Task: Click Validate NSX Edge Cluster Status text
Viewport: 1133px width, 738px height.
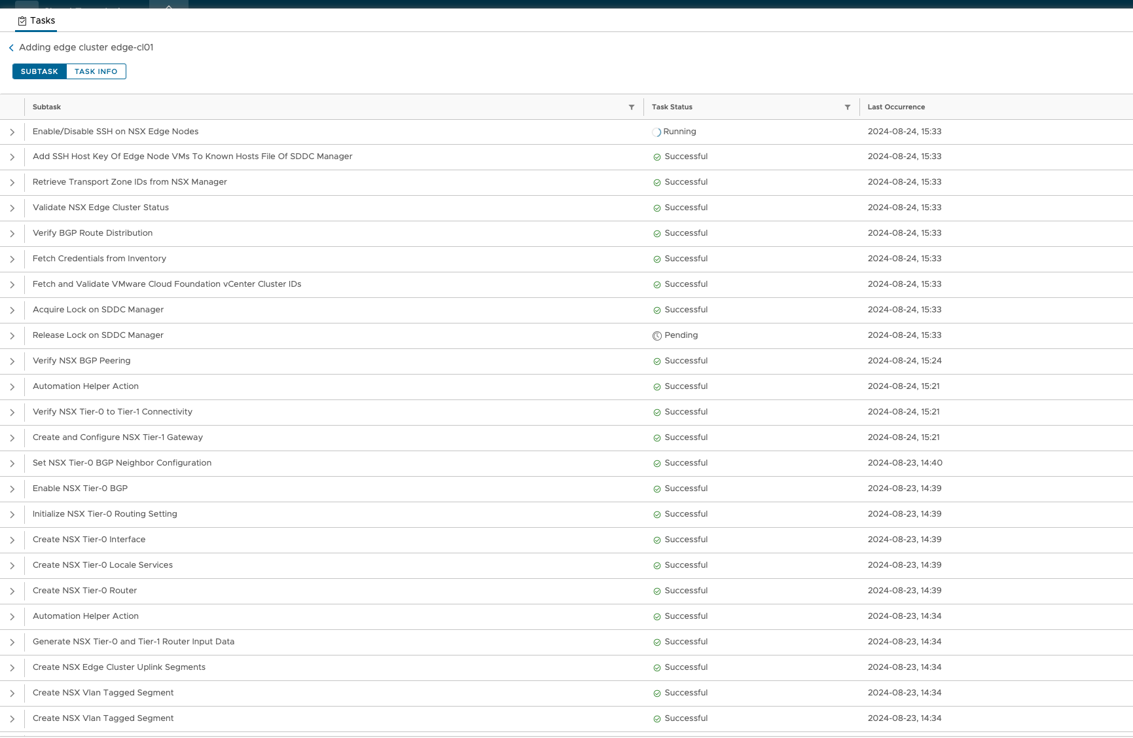Action: 101,208
